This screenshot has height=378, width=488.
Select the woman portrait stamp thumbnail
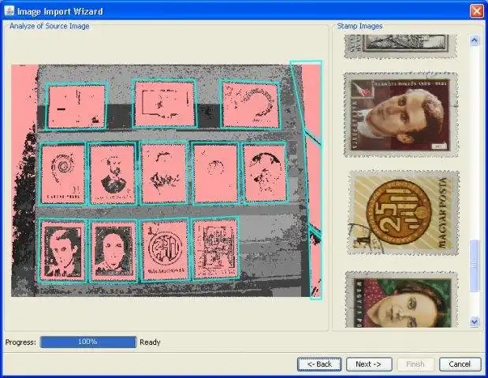[401, 299]
